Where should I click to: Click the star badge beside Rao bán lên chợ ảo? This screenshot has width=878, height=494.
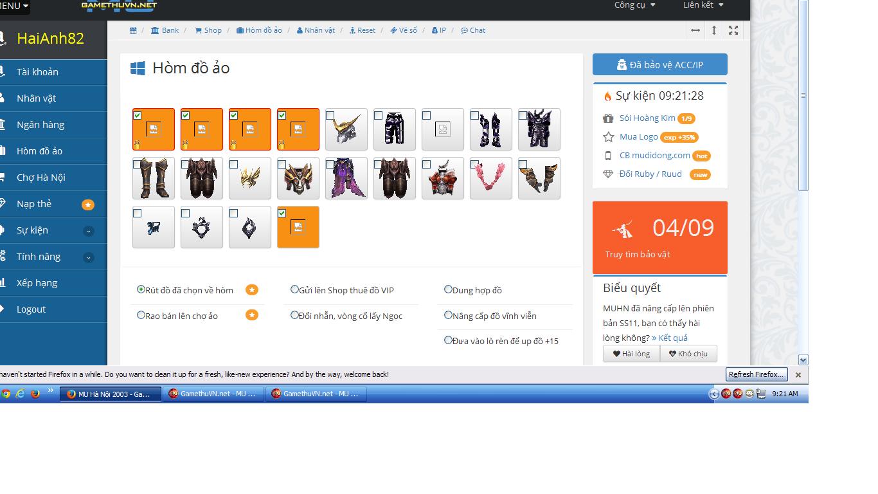252,315
